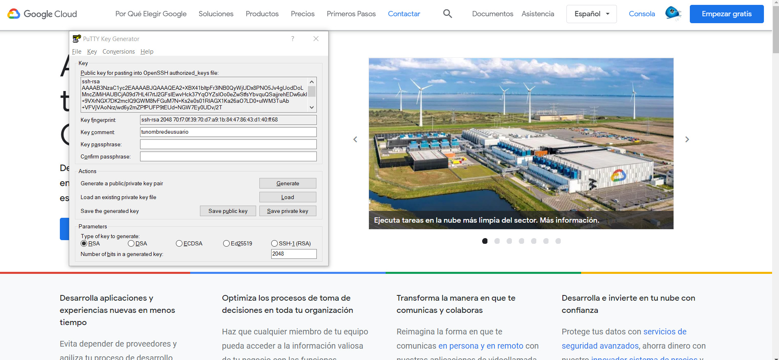Select the third carousel dot

tap(509, 241)
